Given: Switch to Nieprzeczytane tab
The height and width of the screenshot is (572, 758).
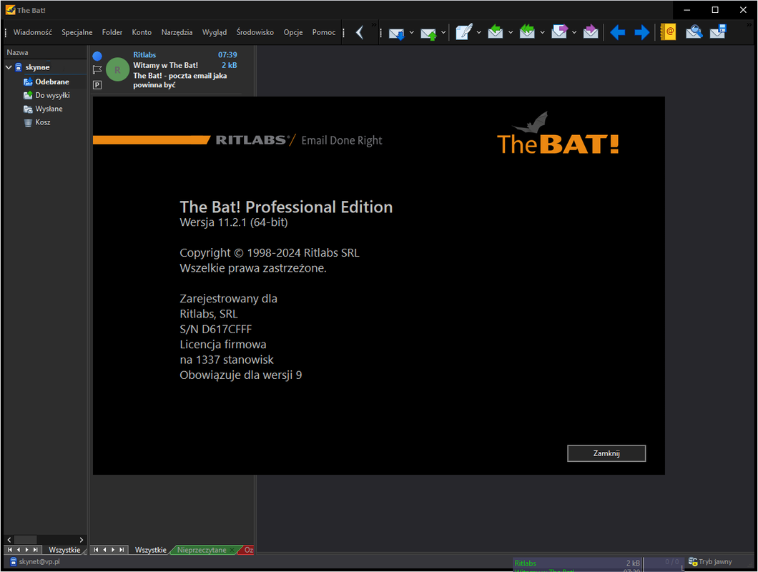Looking at the screenshot, I should (202, 550).
